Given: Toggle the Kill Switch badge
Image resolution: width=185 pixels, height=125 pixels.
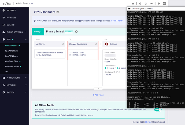Looking at the screenshot, I should click(69, 32).
